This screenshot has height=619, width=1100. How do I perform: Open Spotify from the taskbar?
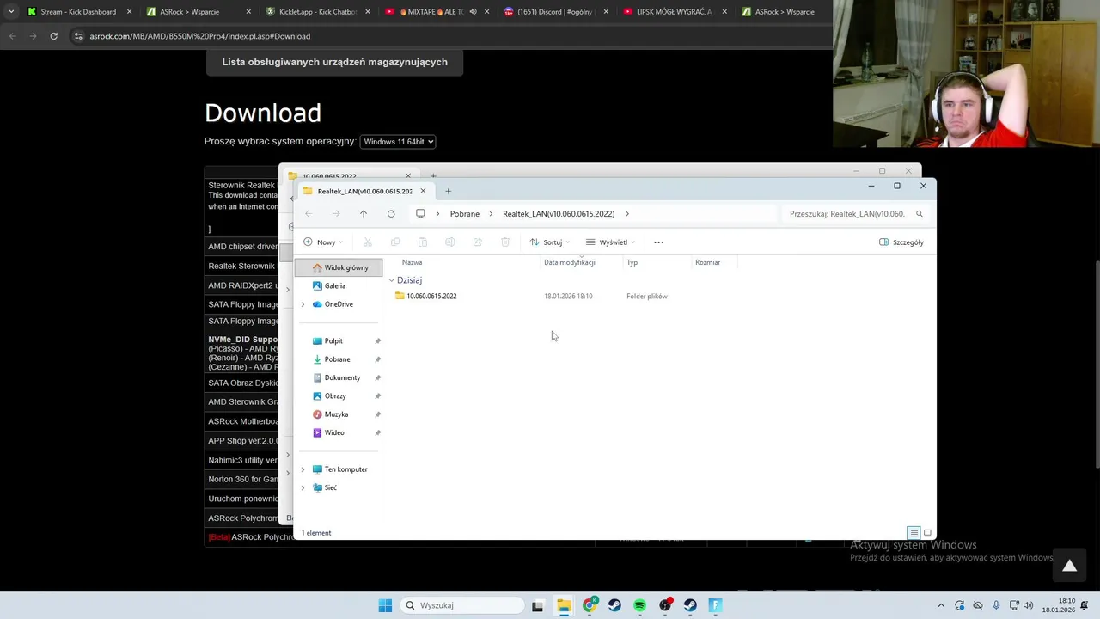tap(639, 605)
